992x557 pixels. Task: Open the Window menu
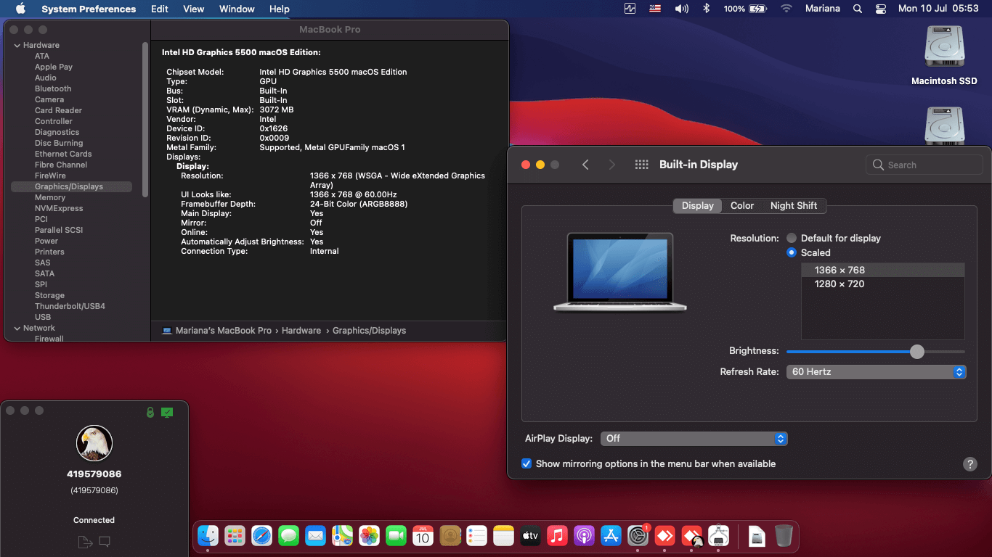(237, 9)
